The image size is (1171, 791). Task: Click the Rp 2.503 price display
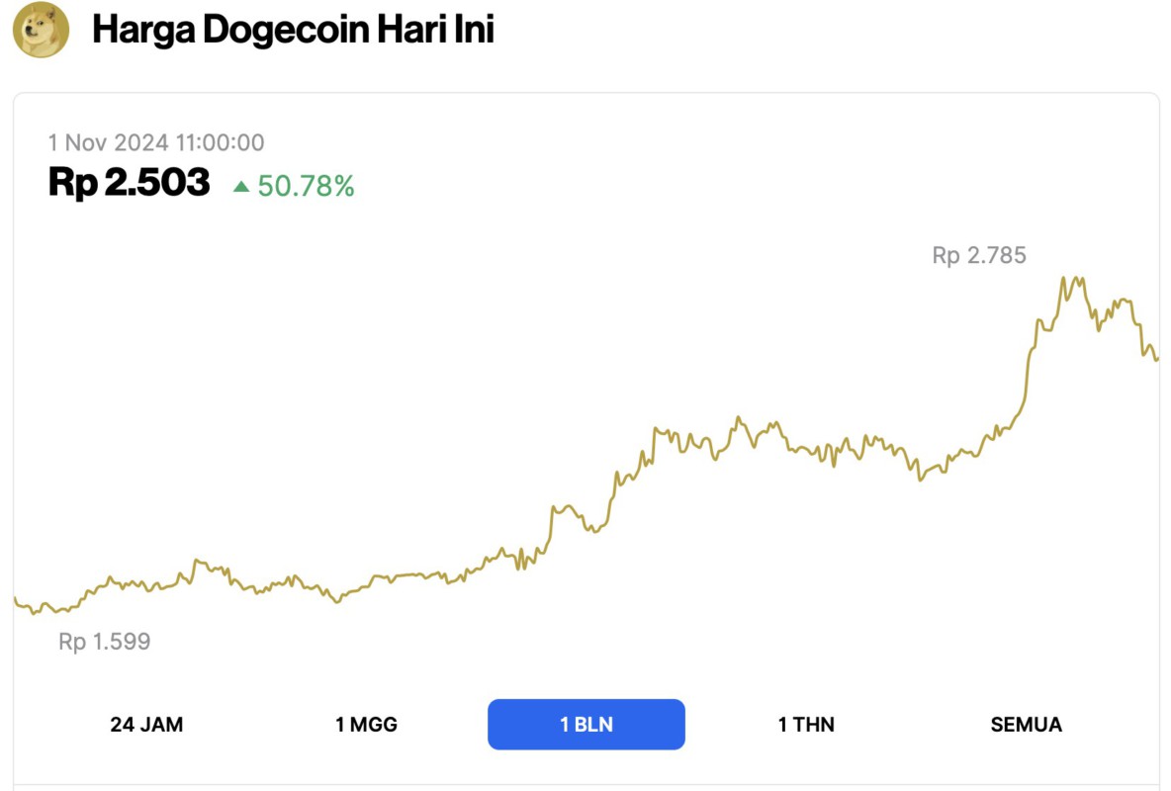click(x=130, y=182)
